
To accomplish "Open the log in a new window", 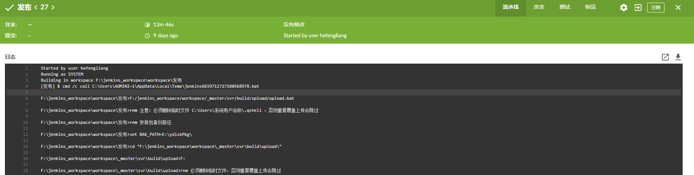I will click(x=665, y=57).
